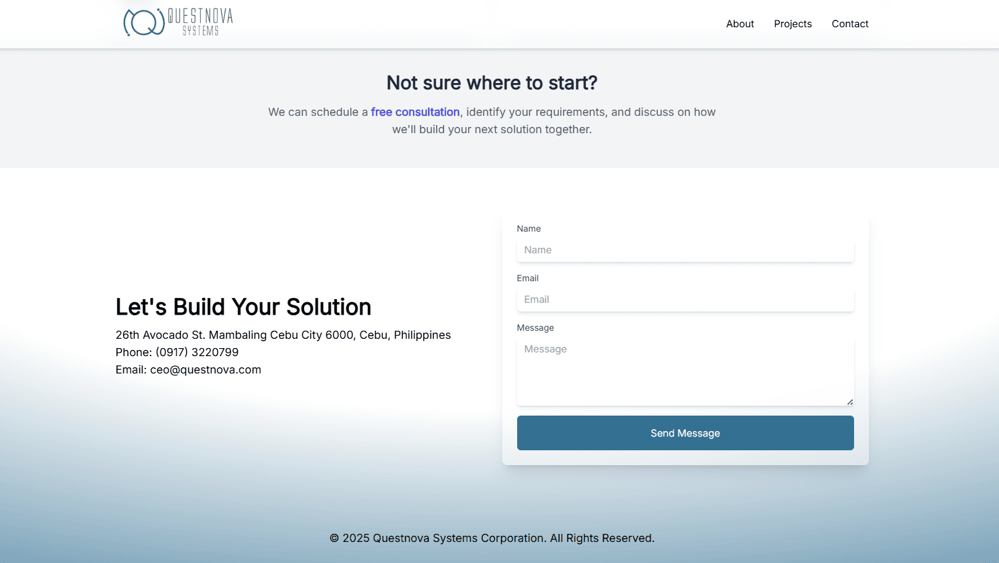The width and height of the screenshot is (999, 563).
Task: Click the Questnova Systems logo
Action: click(x=178, y=22)
